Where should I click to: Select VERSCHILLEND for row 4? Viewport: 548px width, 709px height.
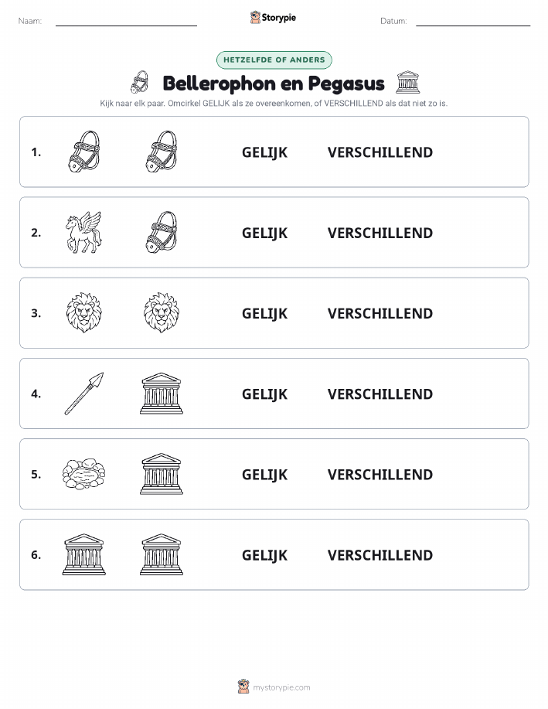[380, 394]
